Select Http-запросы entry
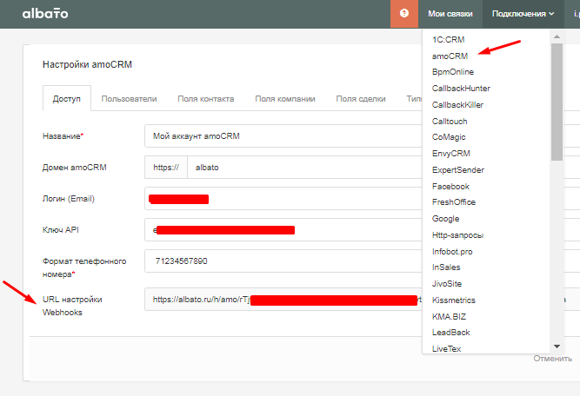580x396 pixels. (457, 235)
